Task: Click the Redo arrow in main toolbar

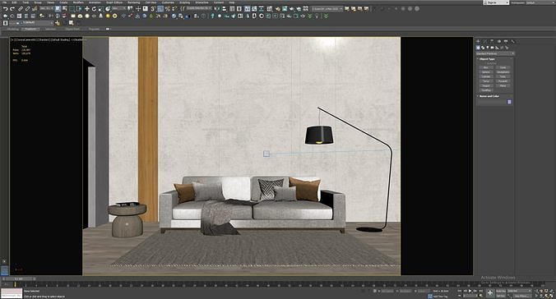Action: pyautogui.click(x=12, y=8)
